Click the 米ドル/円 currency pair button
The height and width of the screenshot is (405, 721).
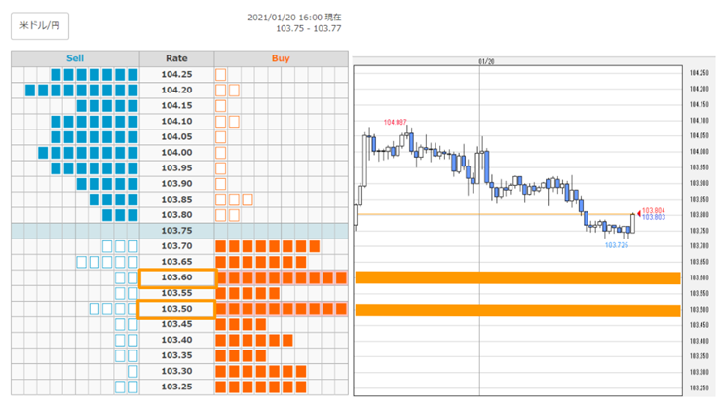coord(40,25)
